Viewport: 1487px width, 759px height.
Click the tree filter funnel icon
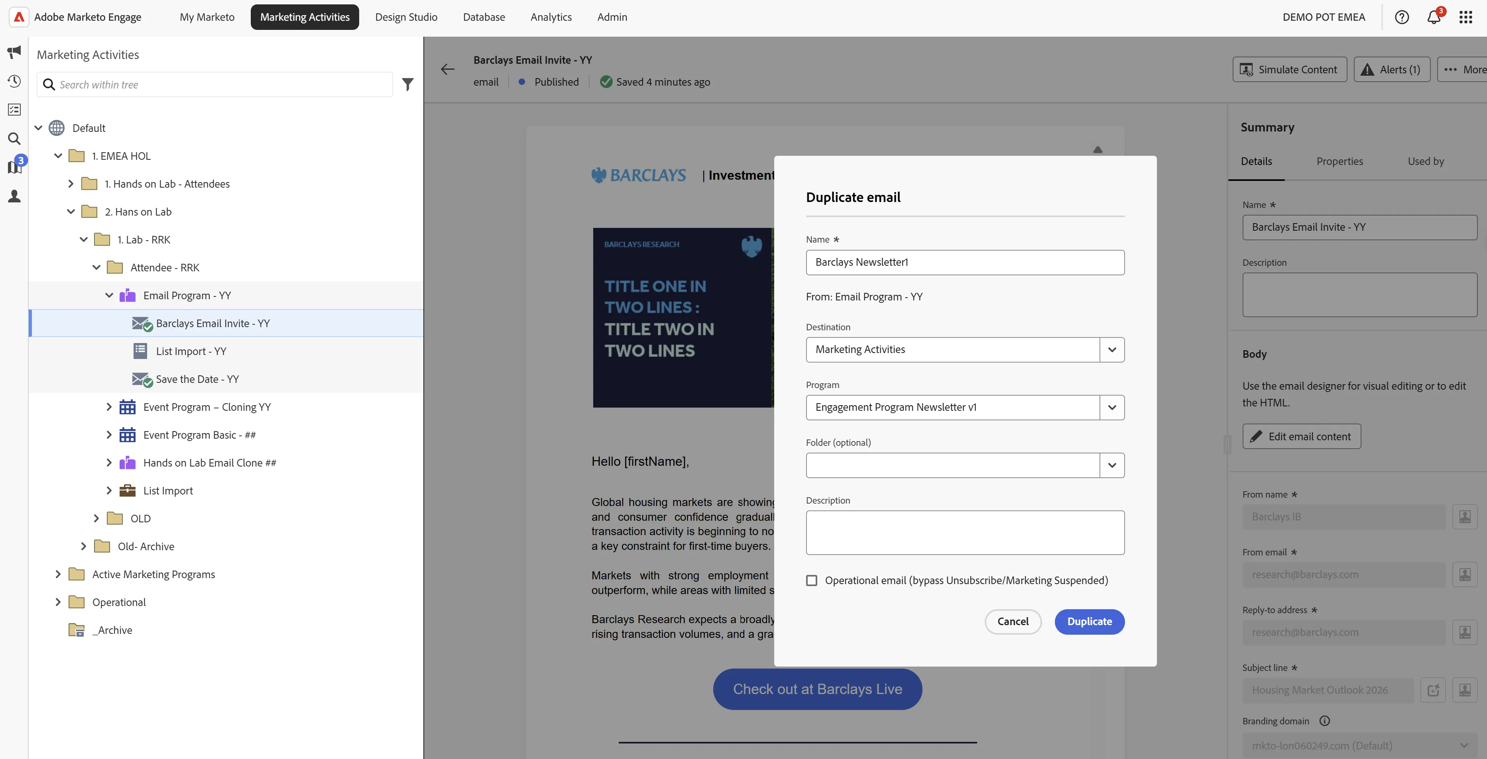[x=407, y=85]
